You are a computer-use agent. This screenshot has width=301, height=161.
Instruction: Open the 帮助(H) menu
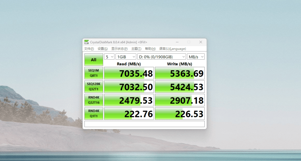click(x=150, y=49)
